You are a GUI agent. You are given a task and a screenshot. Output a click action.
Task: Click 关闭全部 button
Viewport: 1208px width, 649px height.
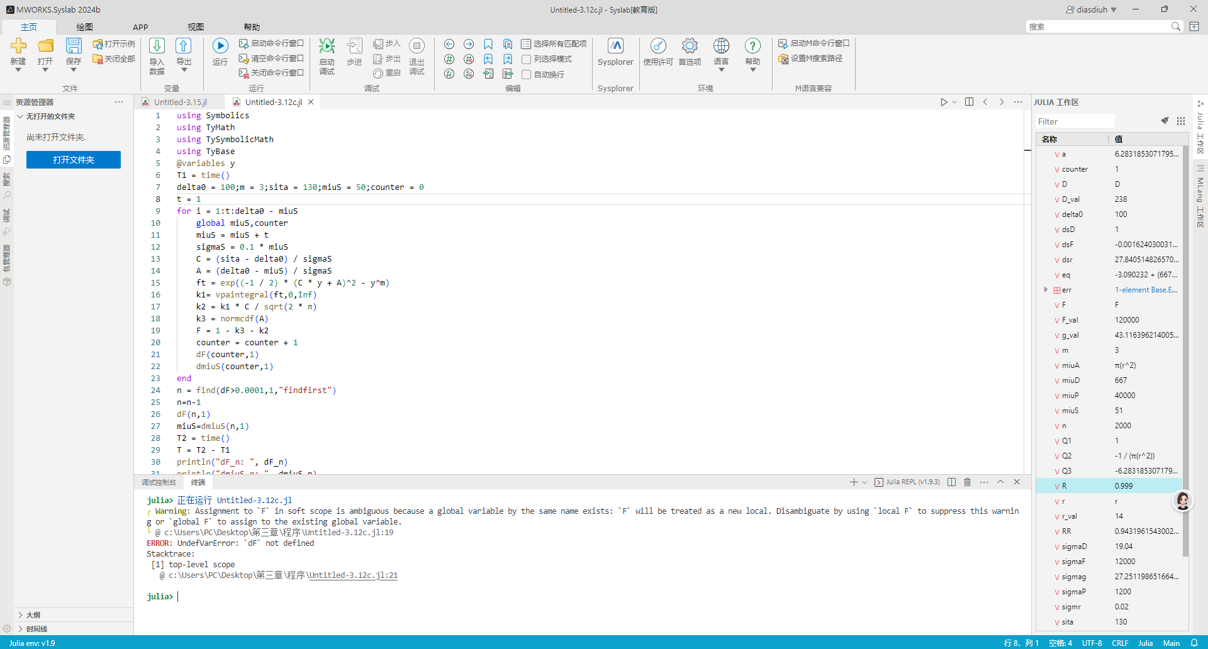coord(114,58)
